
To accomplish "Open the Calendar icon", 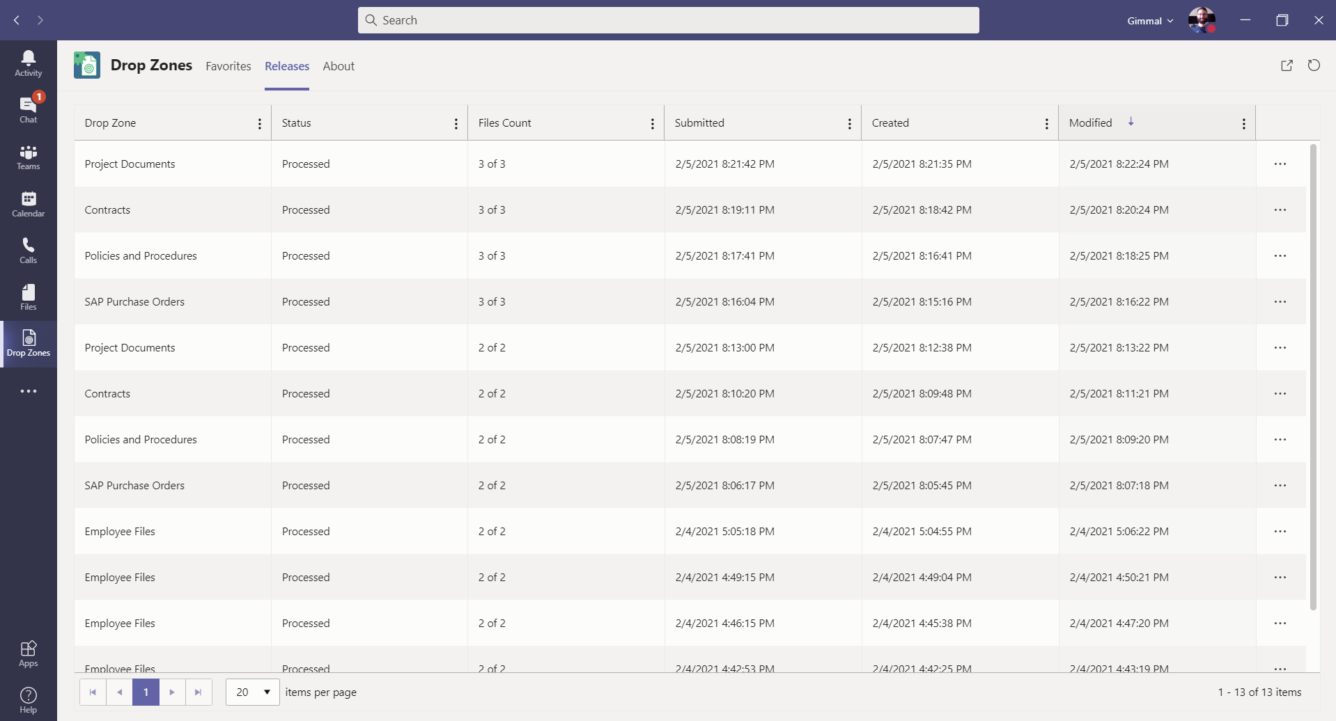I will coord(28,203).
